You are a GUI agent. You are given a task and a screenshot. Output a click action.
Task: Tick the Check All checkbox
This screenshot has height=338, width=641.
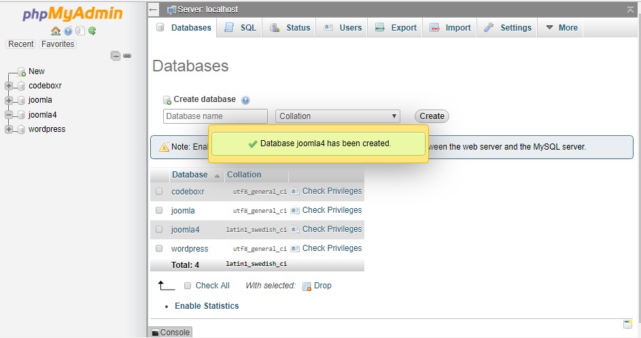188,286
